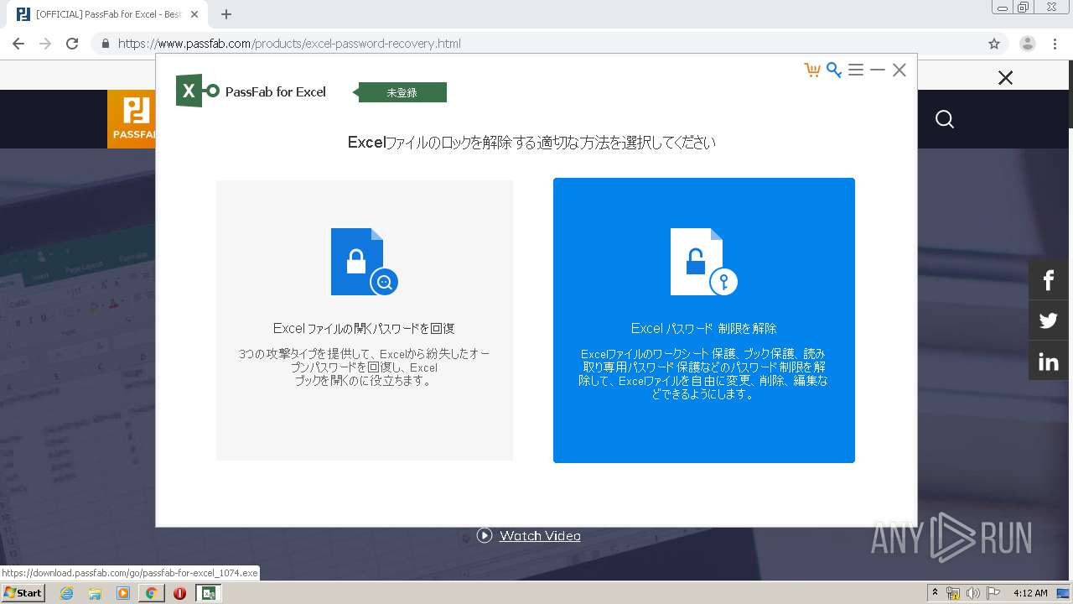
Task: Open the Chrome profile avatar
Action: [x=1028, y=44]
